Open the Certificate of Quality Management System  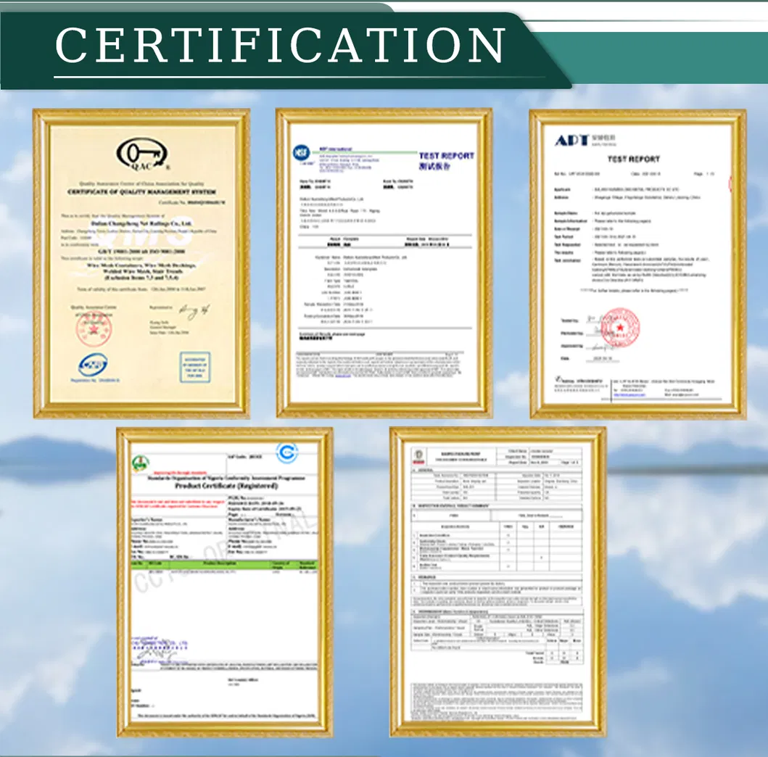[141, 263]
